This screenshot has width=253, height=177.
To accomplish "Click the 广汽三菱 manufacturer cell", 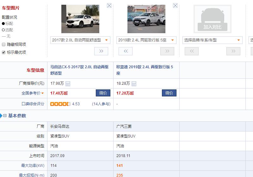I will click(124, 126).
